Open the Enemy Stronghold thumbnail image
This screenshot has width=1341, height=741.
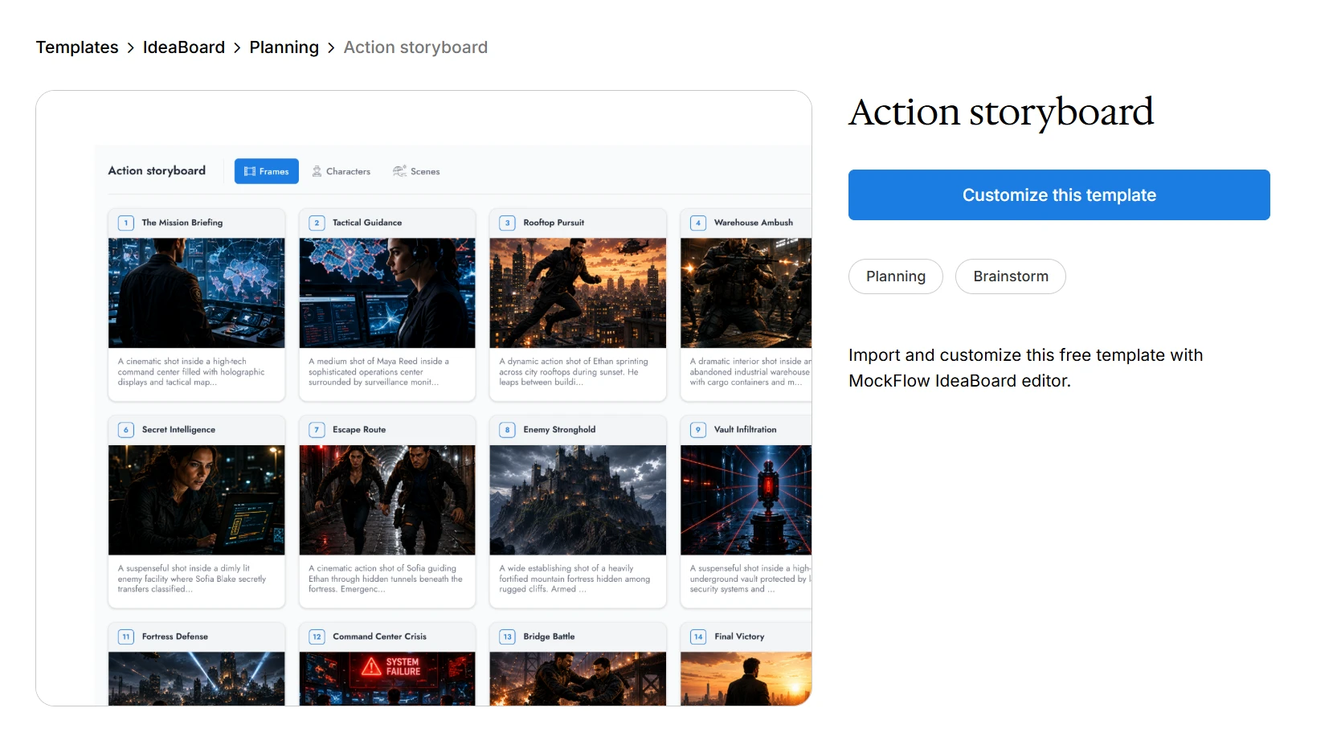click(x=578, y=500)
